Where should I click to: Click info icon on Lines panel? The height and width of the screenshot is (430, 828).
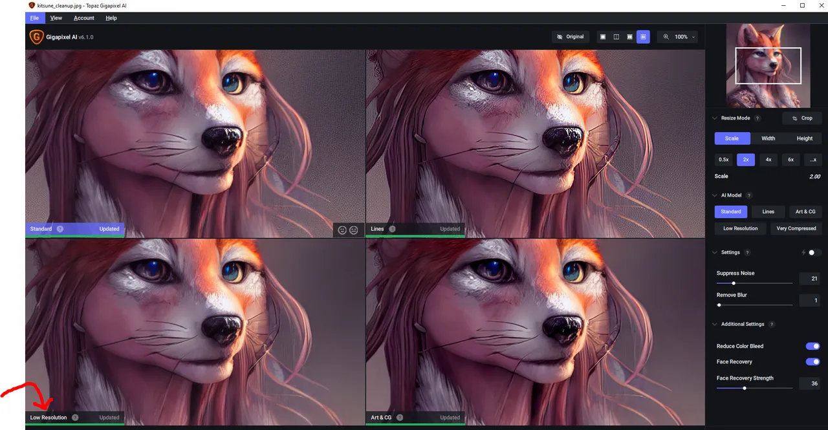click(x=392, y=229)
